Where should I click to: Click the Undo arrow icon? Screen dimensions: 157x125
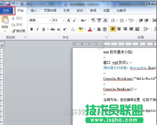[14, 4]
